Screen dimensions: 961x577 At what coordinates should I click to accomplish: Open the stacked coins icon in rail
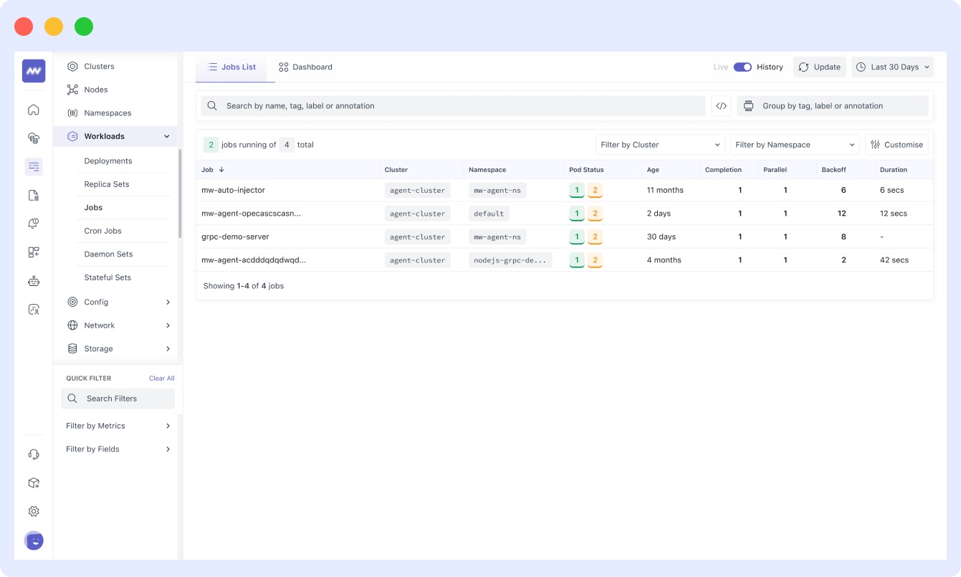(34, 138)
